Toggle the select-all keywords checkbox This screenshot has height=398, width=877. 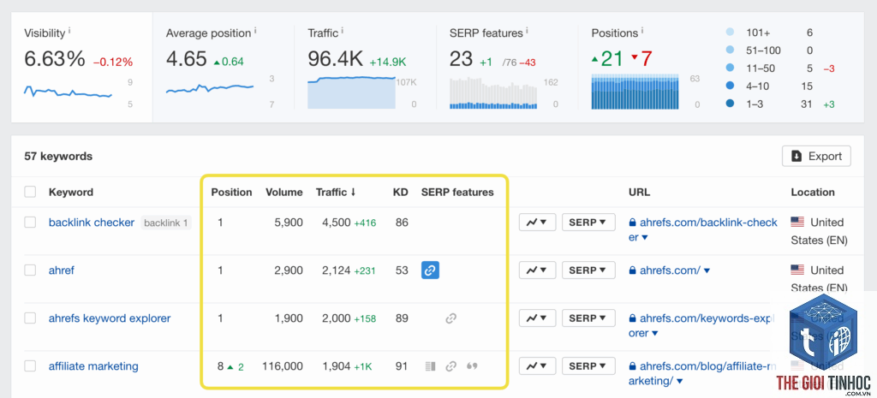coord(30,193)
